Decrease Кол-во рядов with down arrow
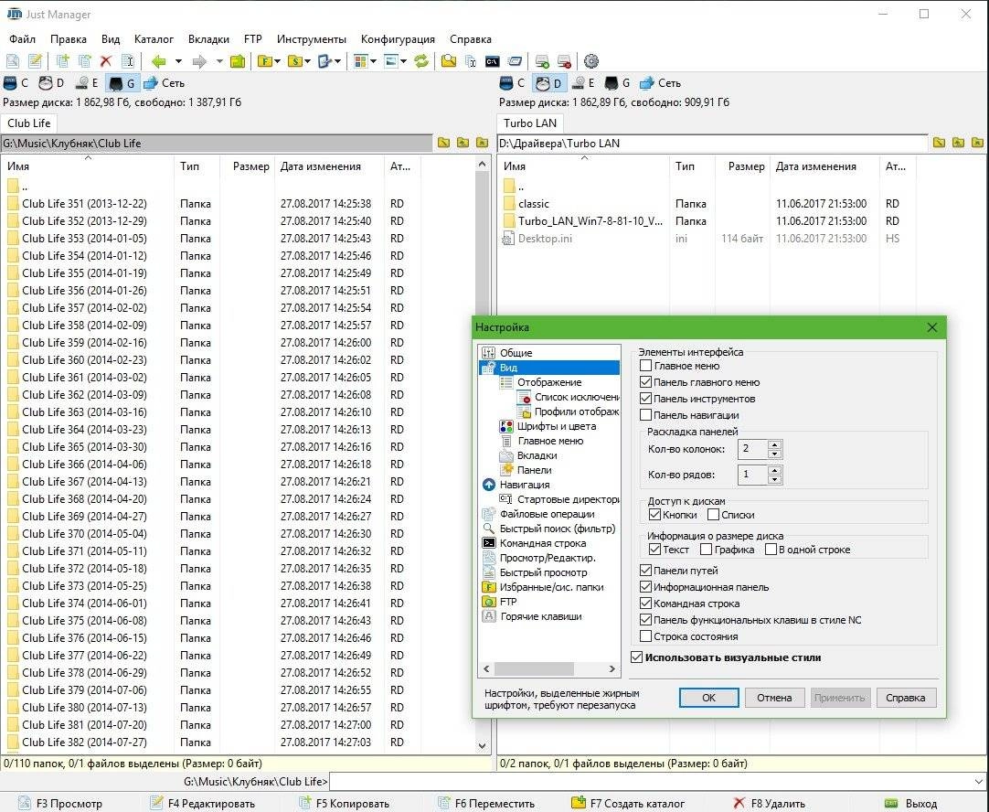 click(x=774, y=479)
